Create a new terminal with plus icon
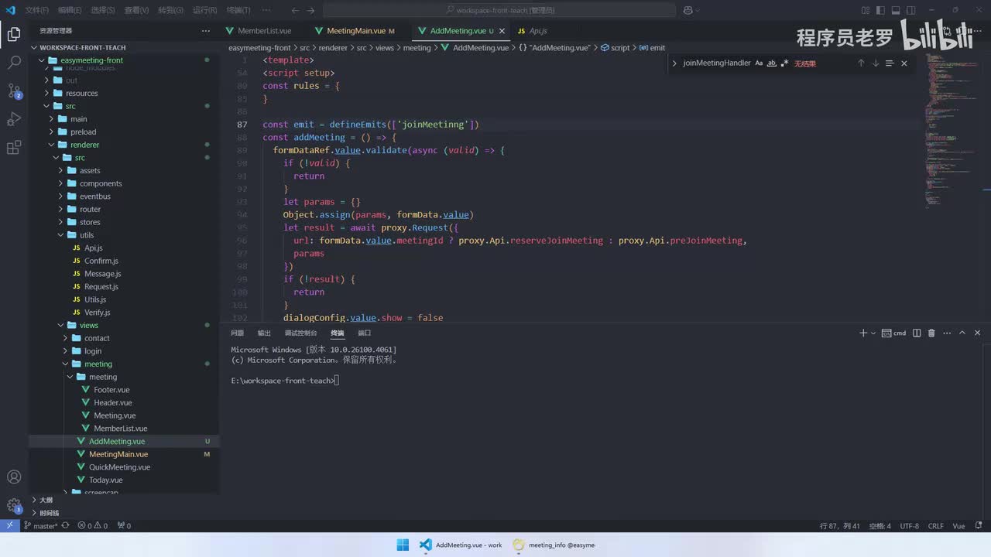This screenshot has height=557, width=991. 863,333
